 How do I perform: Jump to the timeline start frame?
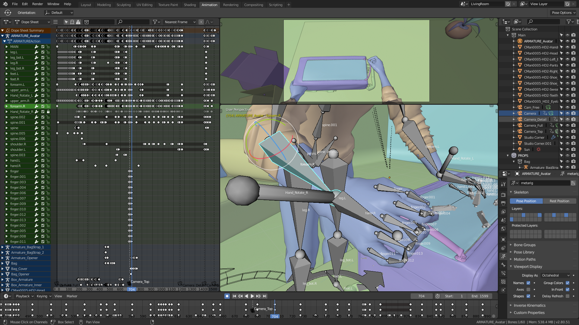click(x=234, y=296)
